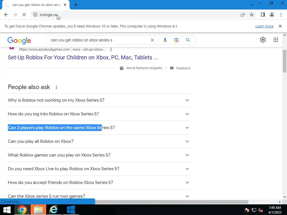Go back to the previous page
The height and width of the screenshot is (215, 287).
tap(6, 15)
